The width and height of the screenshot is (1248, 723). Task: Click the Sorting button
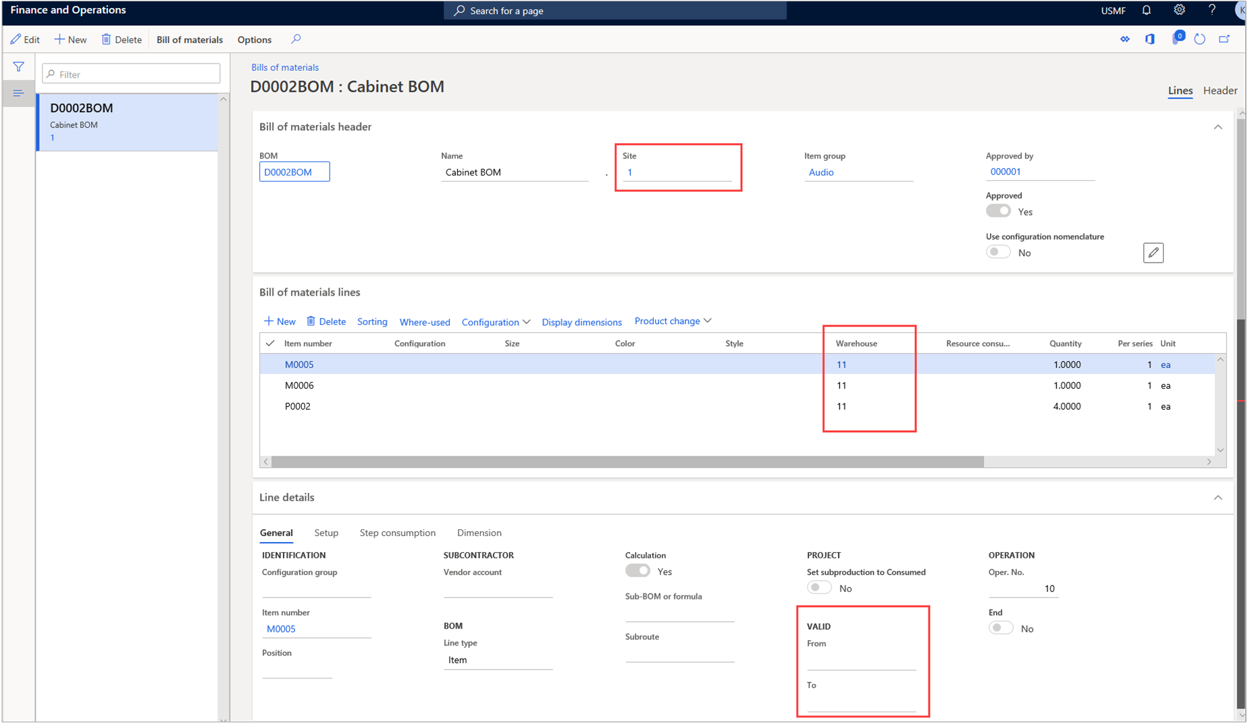click(x=372, y=321)
